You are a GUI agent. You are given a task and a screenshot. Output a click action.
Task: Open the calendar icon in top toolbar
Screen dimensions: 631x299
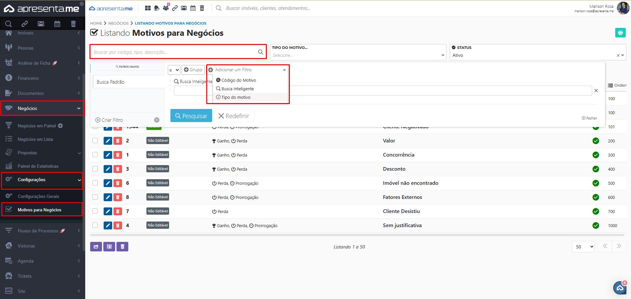[x=193, y=8]
